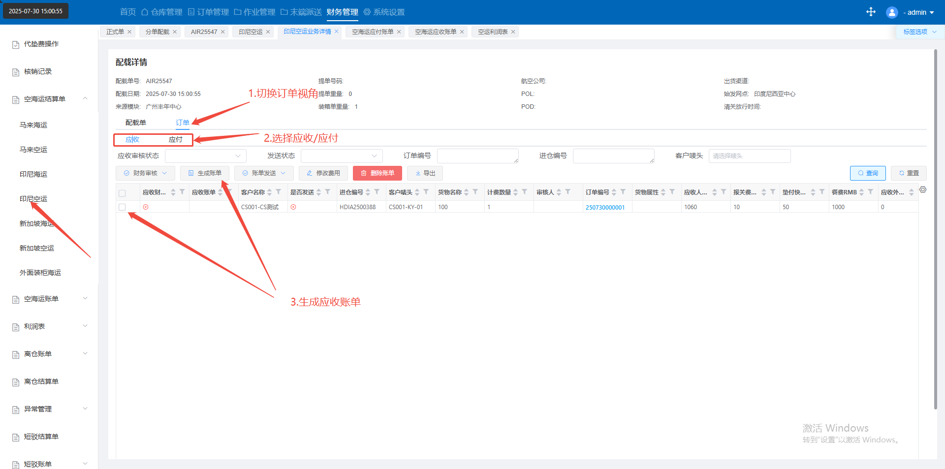Viewport: 945px width, 469px height.
Task: Click the fullscreen move arrows icon
Action: [871, 12]
